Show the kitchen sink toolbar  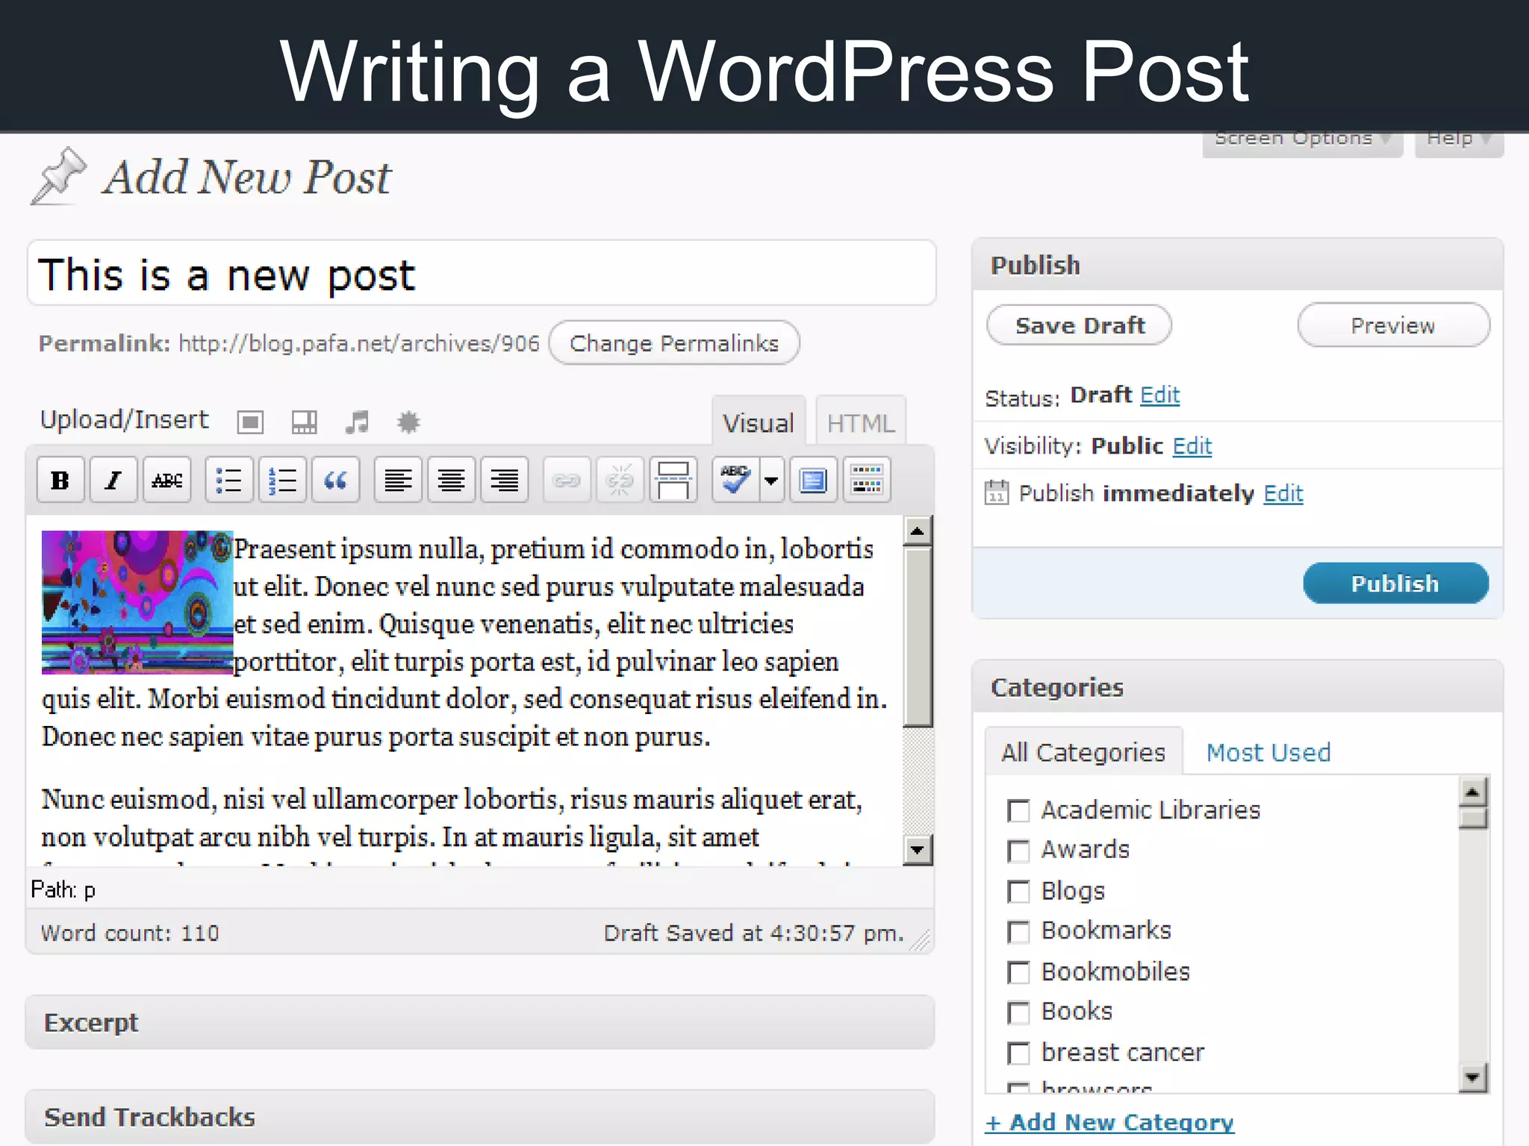click(867, 480)
